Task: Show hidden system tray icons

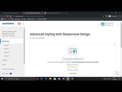Action: click(102, 79)
